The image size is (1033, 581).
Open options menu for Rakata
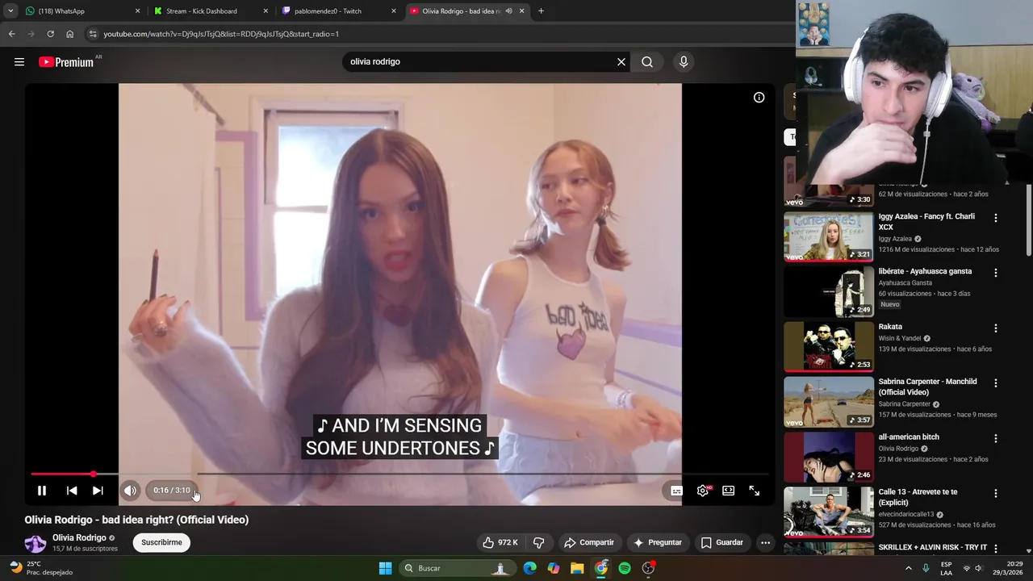[x=995, y=328]
